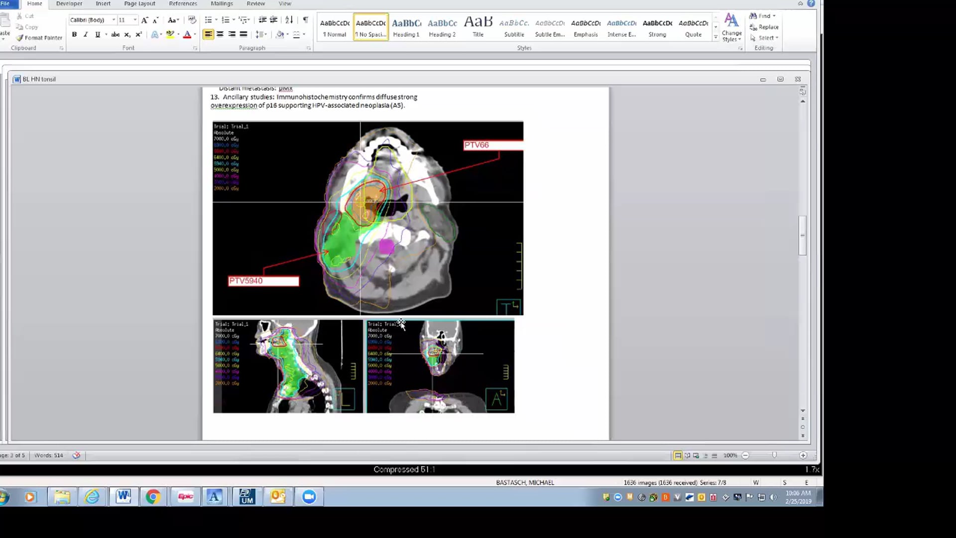Screen dimensions: 956x538
Task: Apply strikethrough to selected text
Action: coord(115,34)
